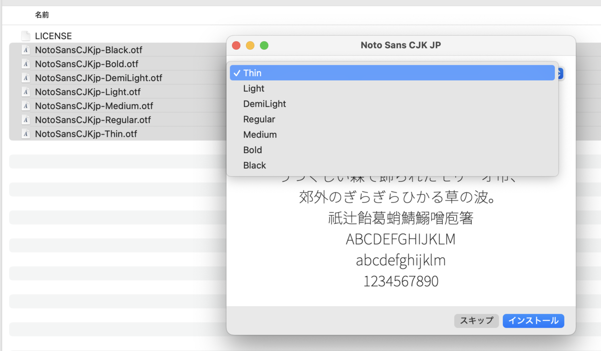Image resolution: width=601 pixels, height=351 pixels.
Task: Click the font style popup arrow
Action: 560,73
